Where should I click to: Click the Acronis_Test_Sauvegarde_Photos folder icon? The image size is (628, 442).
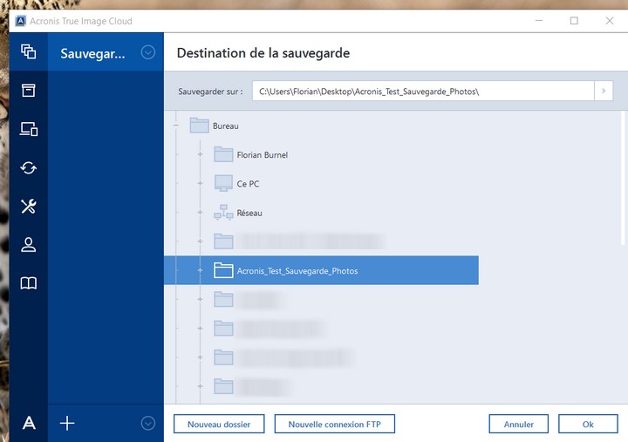[x=223, y=270]
